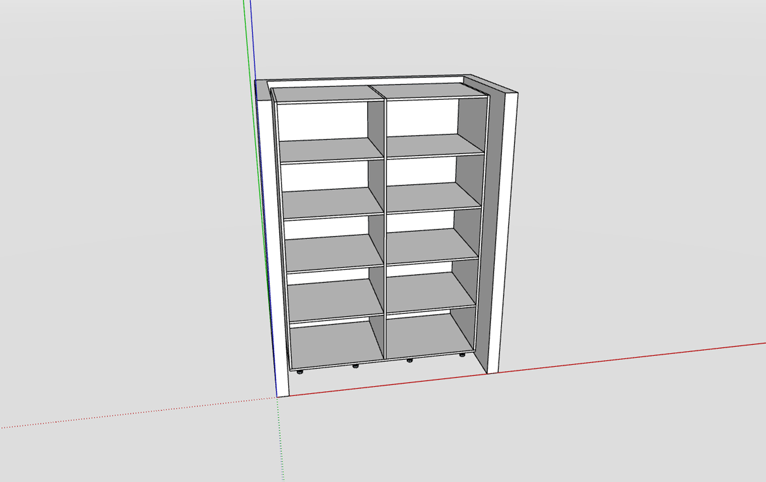Click the leftmost cabinet leveling foot
The image size is (766, 482).
click(x=300, y=372)
